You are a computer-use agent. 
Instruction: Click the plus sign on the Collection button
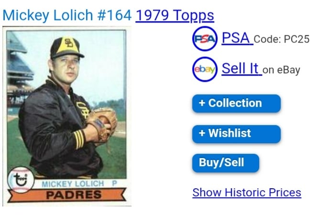[x=202, y=103]
